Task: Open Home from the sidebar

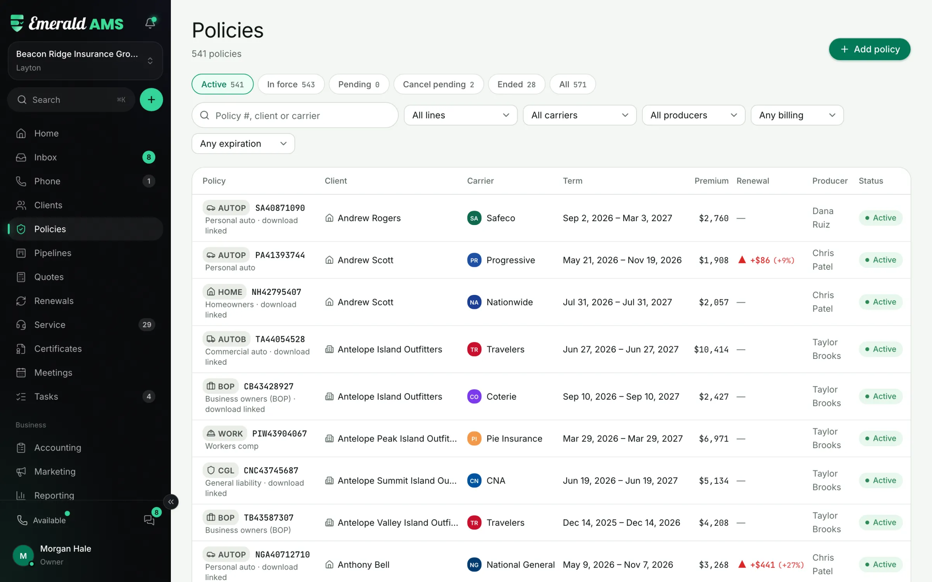Action: click(x=85, y=133)
